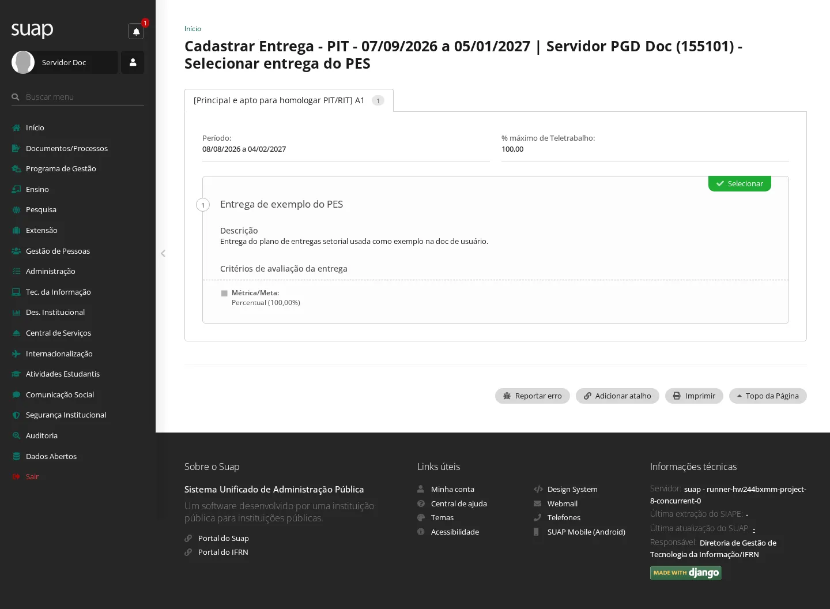830x609 pixels.
Task: Click the Servidor Doc avatar picture
Action: (23, 62)
